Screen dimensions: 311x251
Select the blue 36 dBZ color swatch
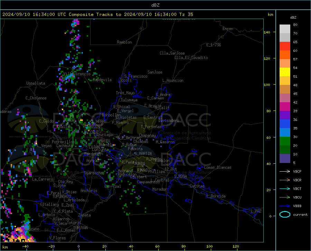tap(285, 124)
